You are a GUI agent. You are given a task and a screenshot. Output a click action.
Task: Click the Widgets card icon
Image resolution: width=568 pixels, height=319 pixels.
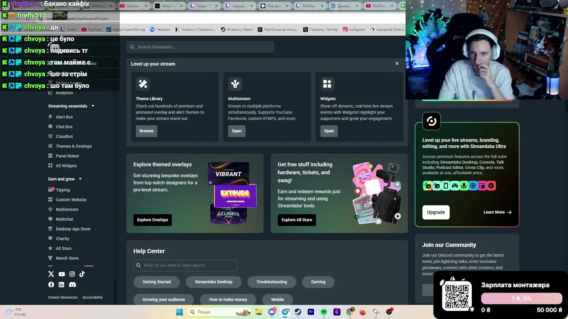(327, 84)
